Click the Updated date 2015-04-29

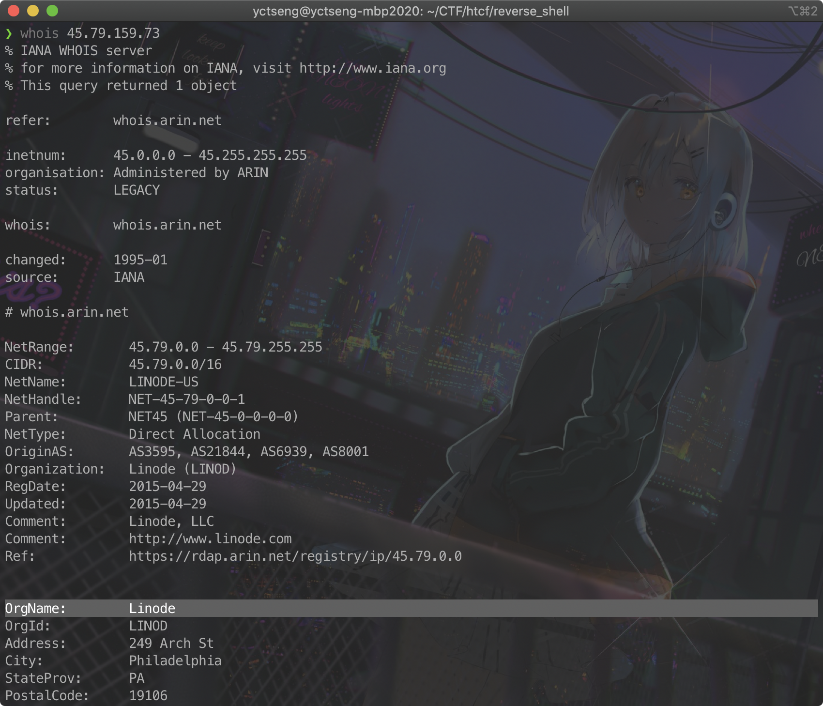click(168, 504)
